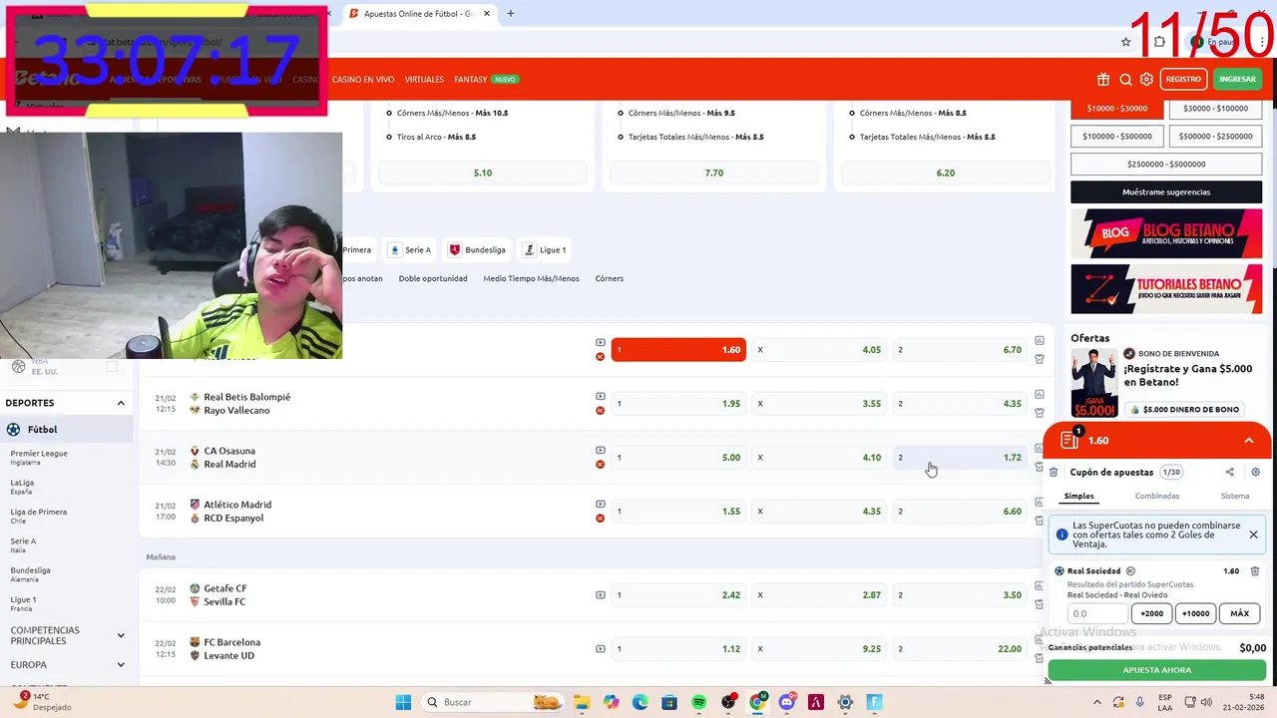Open Windows Start menu
Image resolution: width=1277 pixels, height=718 pixels.
tap(403, 702)
